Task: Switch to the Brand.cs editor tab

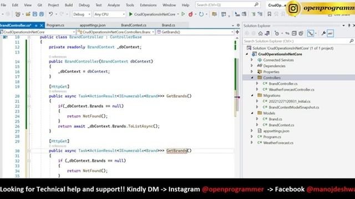Action: tap(169, 25)
